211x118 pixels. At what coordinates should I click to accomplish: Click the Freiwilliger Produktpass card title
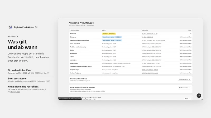[x=79, y=79]
